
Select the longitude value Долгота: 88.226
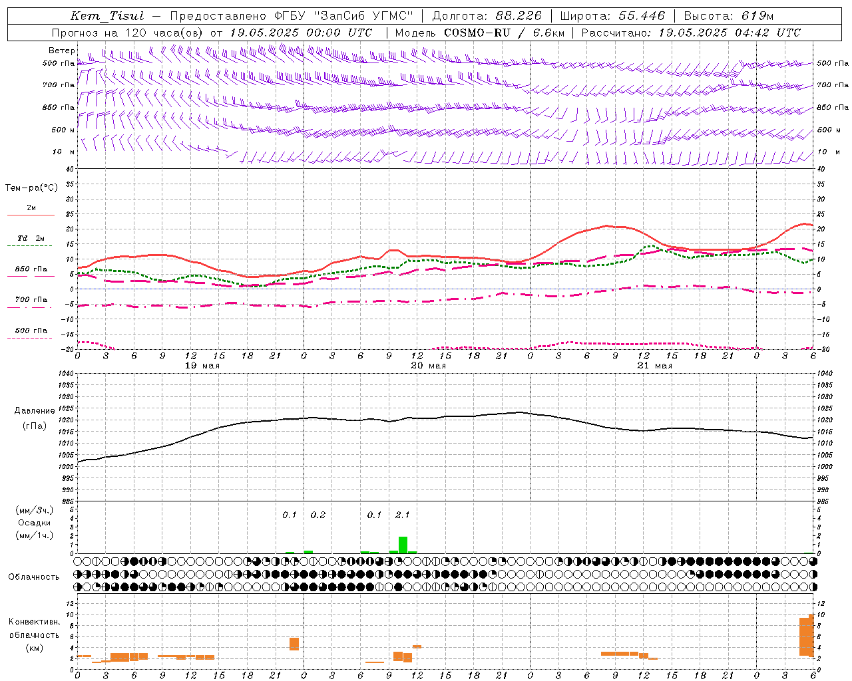(x=487, y=16)
